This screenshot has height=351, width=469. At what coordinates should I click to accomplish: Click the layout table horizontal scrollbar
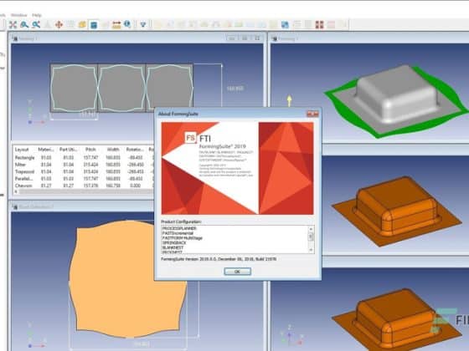click(x=86, y=191)
